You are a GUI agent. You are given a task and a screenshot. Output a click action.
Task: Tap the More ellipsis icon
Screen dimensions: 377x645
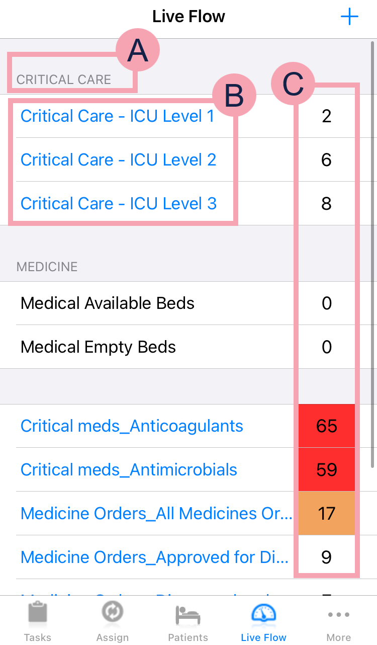(x=339, y=615)
